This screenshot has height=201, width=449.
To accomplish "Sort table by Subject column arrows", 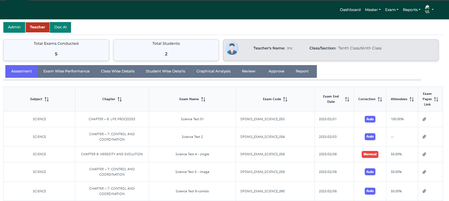I will 47,99.
